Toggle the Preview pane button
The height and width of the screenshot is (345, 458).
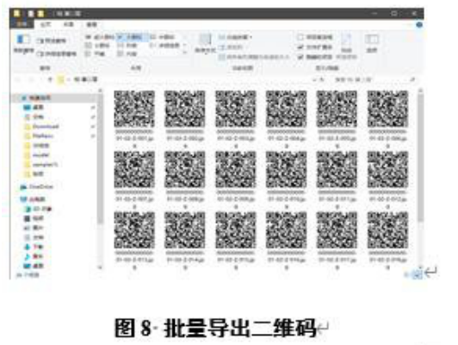point(52,40)
